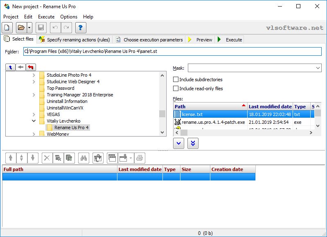327x237 pixels.
Task: Open the dropdown arrow beside Open project
Action: 29,27
